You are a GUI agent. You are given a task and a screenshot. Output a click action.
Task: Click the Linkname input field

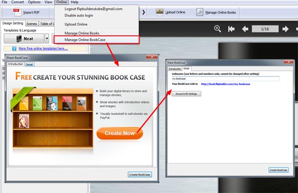(225, 79)
